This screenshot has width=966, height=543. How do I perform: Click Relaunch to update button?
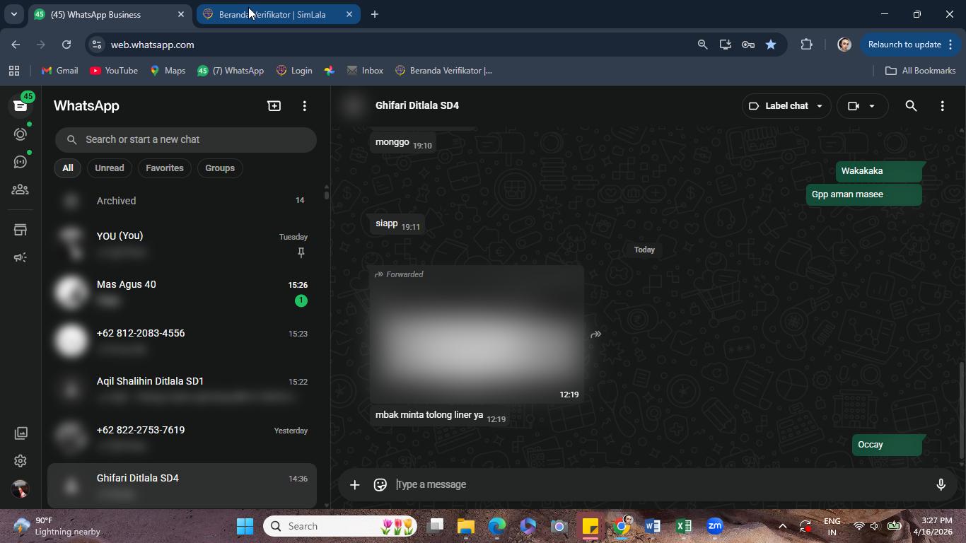[904, 45]
